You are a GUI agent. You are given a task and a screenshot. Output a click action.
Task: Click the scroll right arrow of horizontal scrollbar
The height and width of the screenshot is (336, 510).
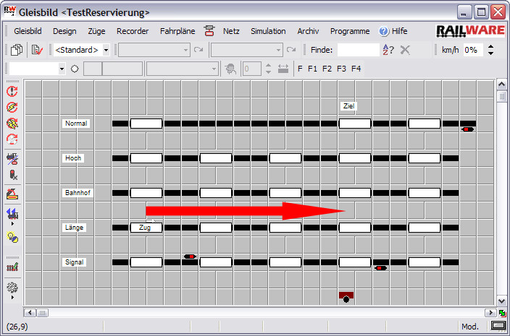pyautogui.click(x=490, y=313)
